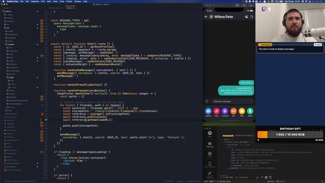Click the 'paths.push(storagePath)' line

coord(80,126)
